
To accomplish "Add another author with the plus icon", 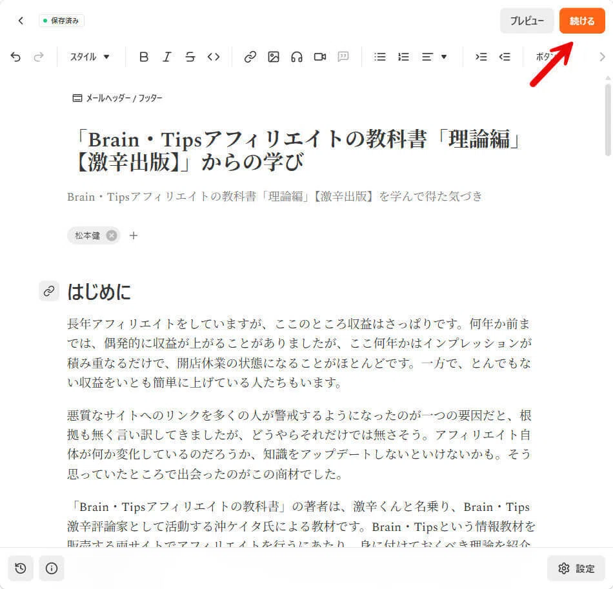I will 134,235.
